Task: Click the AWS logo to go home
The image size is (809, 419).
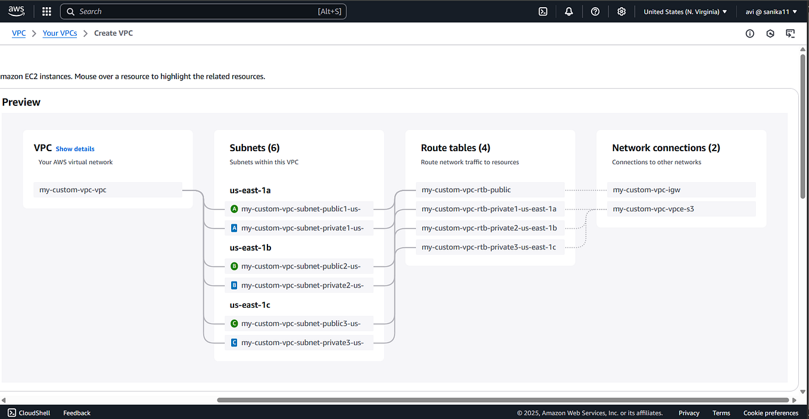Action: point(16,10)
